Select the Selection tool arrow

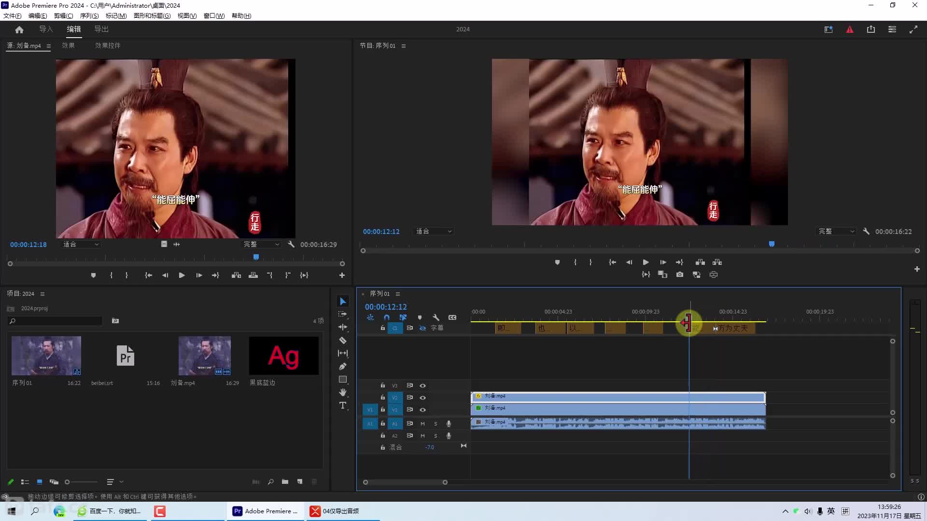[343, 302]
